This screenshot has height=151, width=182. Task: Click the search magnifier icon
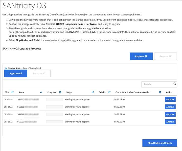pos(174,84)
